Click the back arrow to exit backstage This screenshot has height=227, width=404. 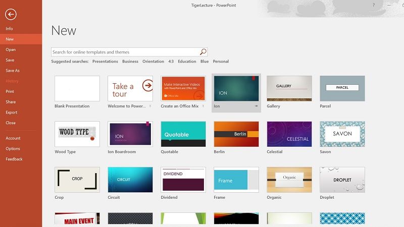(x=11, y=15)
